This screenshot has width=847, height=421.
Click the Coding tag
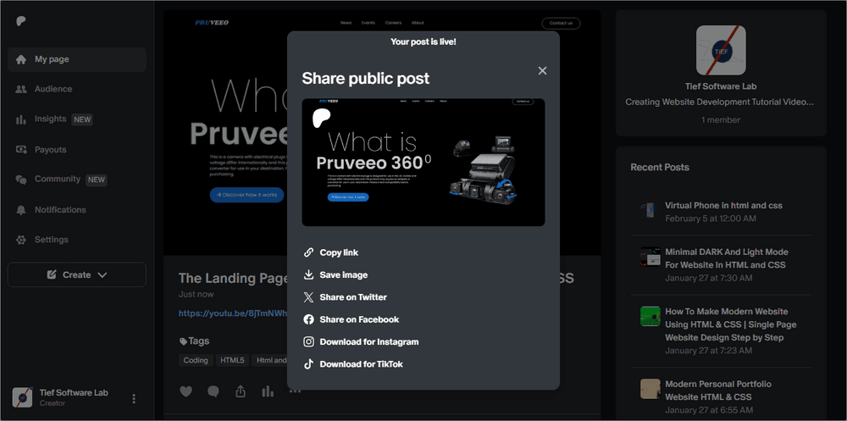click(x=196, y=361)
